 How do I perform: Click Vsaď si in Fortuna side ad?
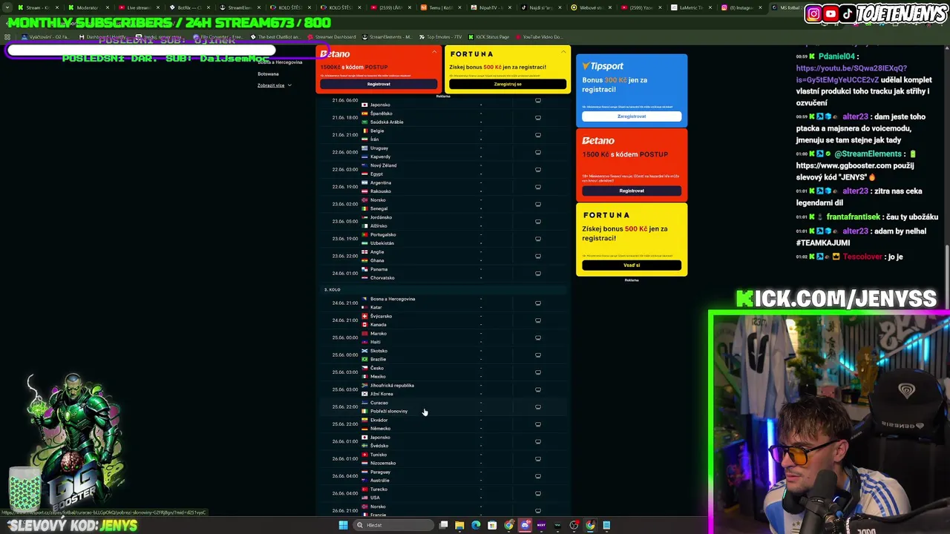[x=632, y=265]
